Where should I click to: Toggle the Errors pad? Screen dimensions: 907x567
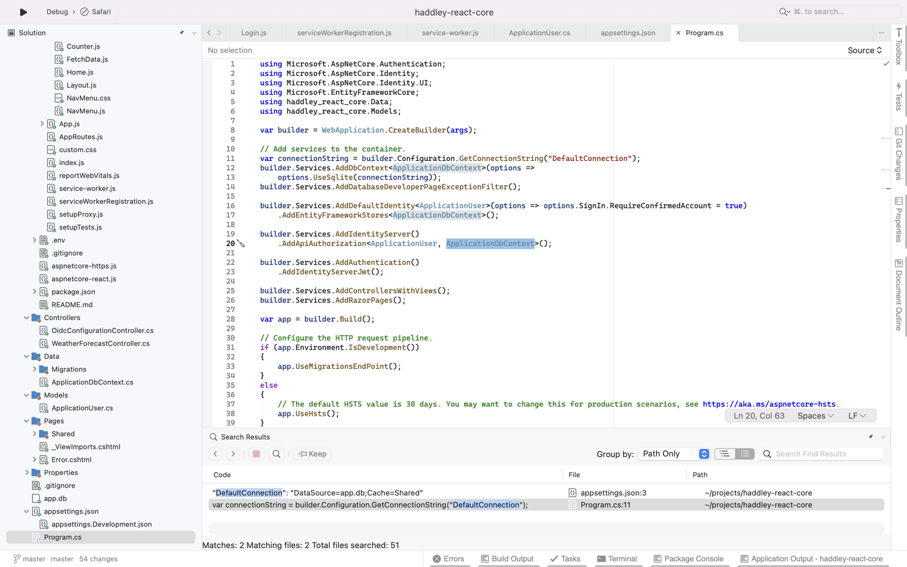coord(449,559)
